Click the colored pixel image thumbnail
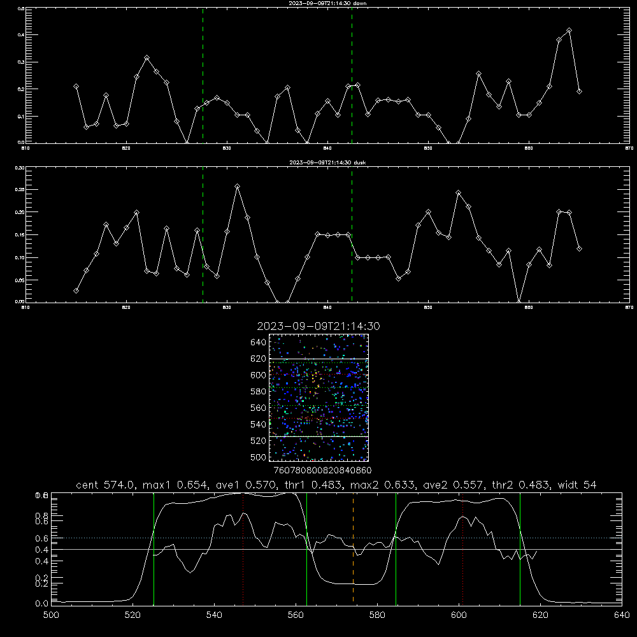The width and height of the screenshot is (637, 637). (x=319, y=397)
